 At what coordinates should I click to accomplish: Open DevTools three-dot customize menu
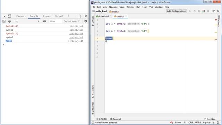pyautogui.click(x=80, y=16)
